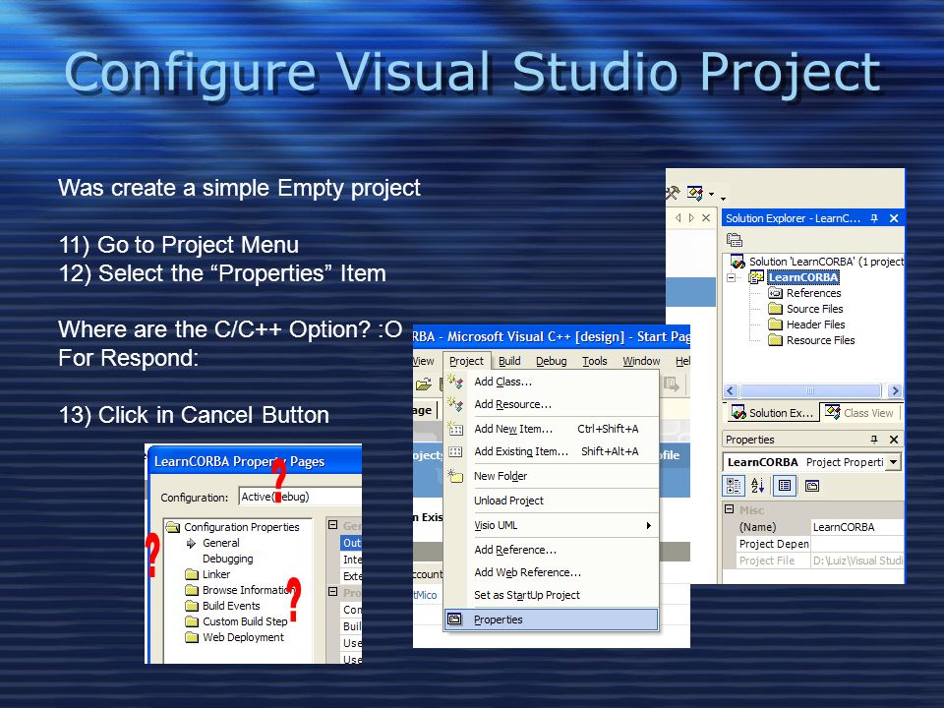Close the Solution Explorer panel
944x708 pixels.
click(x=894, y=218)
